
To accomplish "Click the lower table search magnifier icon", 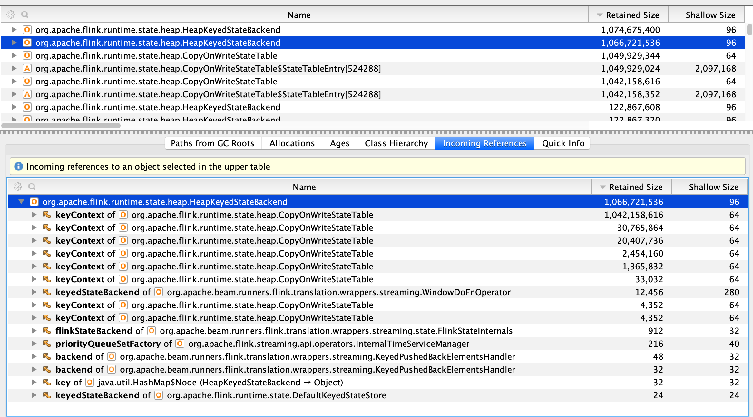I will pos(32,187).
